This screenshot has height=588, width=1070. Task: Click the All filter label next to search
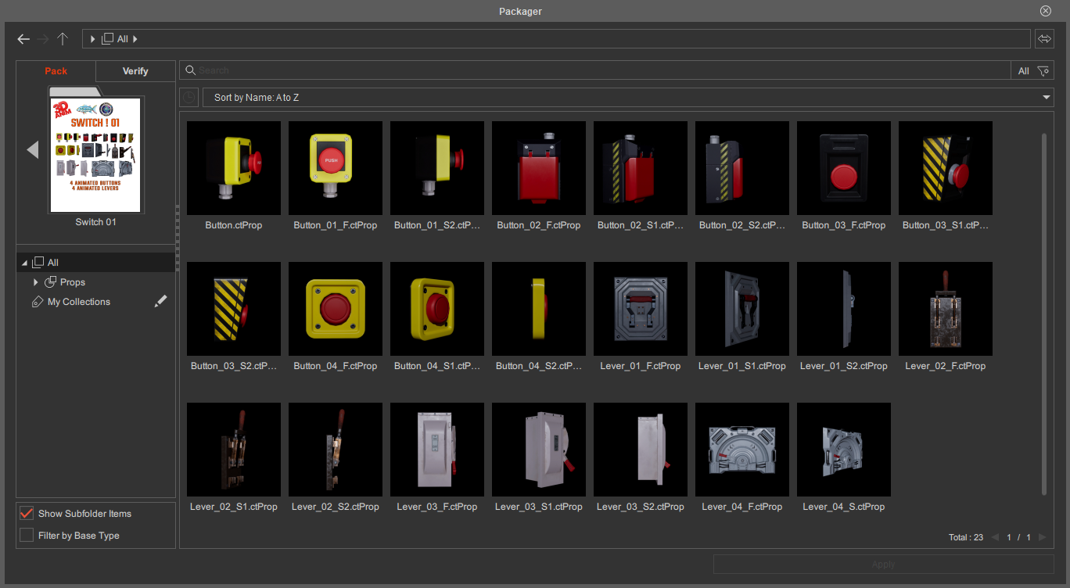[x=1023, y=71]
